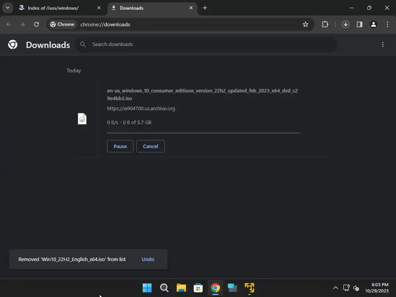Click the ISO file type icon
This screenshot has width=396, height=297.
[x=82, y=118]
